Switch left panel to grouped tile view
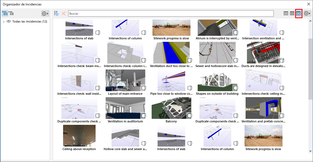 [x=5, y=13]
